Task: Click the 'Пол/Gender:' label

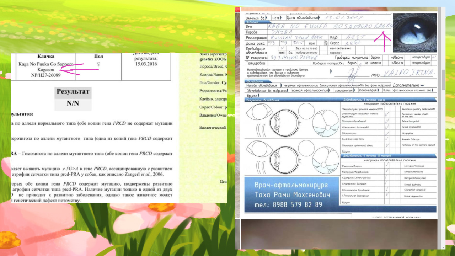Action: tap(210, 82)
